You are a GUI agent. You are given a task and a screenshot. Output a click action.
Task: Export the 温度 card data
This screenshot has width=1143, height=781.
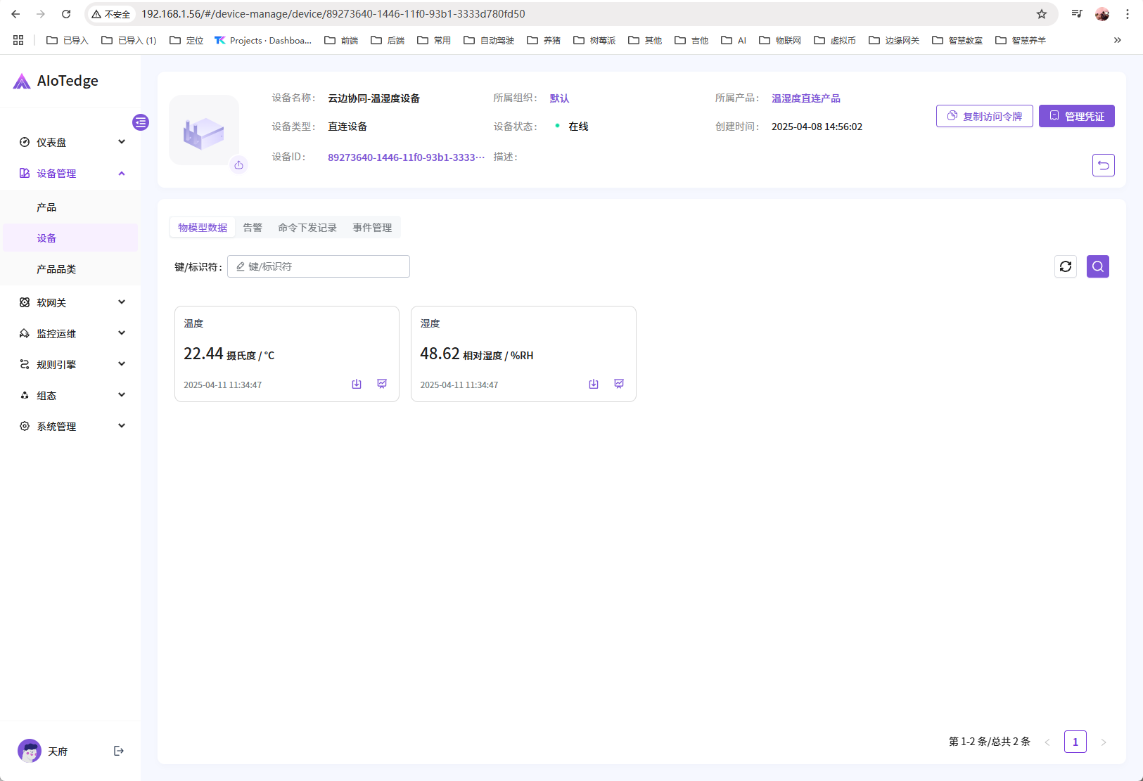pyautogui.click(x=357, y=384)
